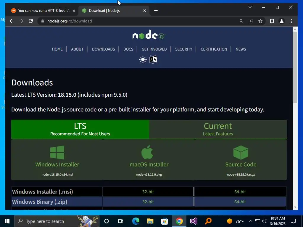Download node-v18.15.0.tar.gz source code
The height and width of the screenshot is (227, 303).
tap(241, 174)
